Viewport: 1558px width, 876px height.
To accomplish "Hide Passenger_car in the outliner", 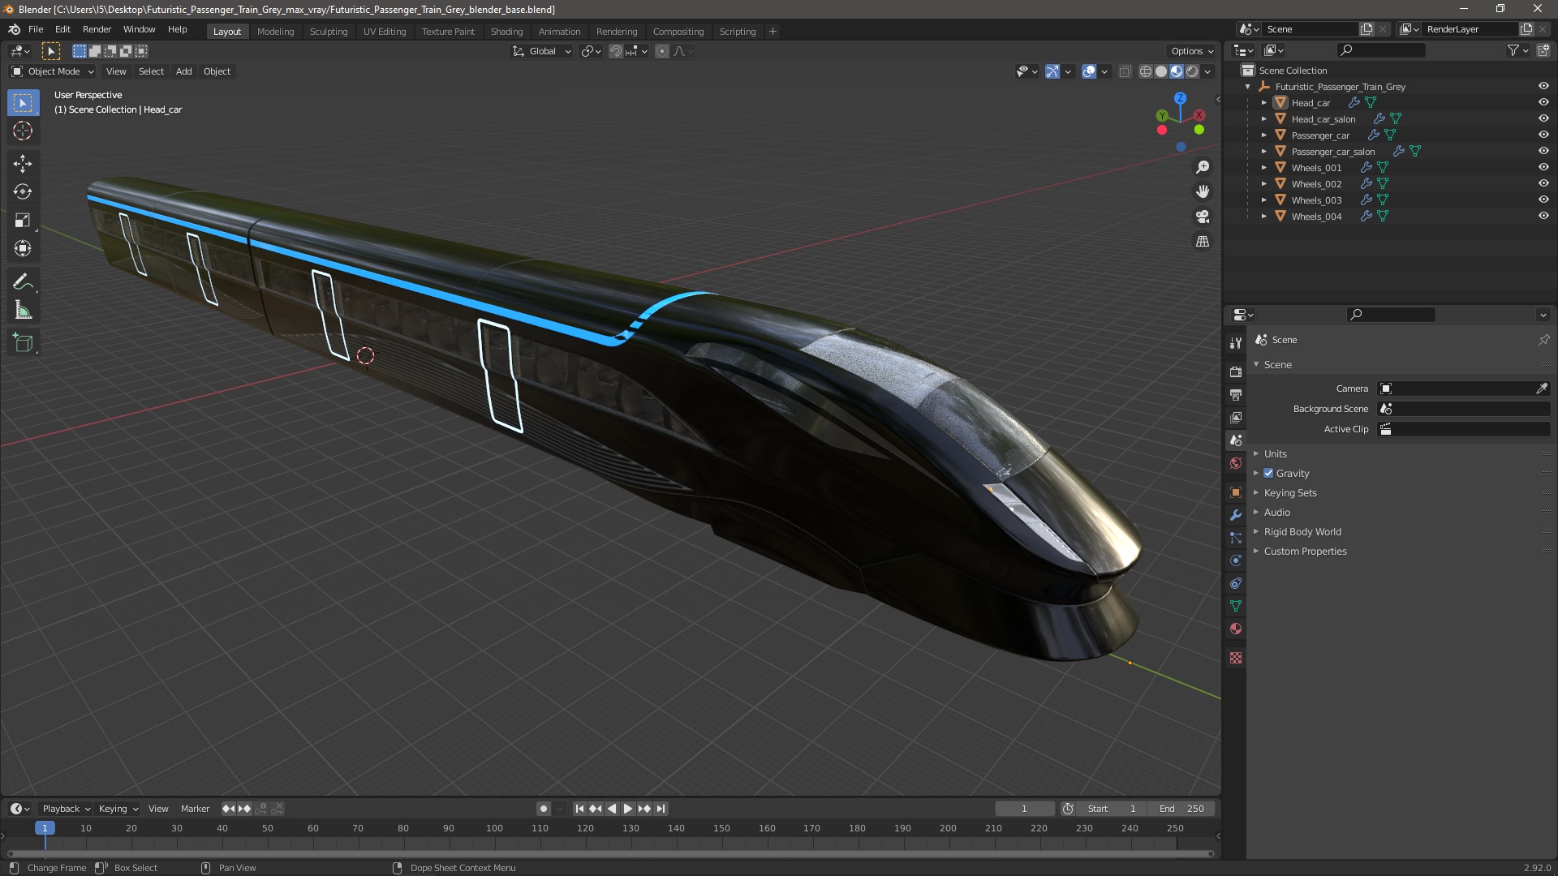I will (1543, 135).
